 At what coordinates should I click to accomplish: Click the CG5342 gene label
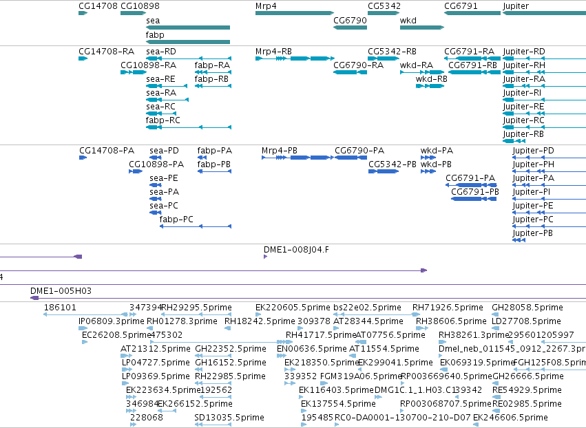[x=384, y=6]
